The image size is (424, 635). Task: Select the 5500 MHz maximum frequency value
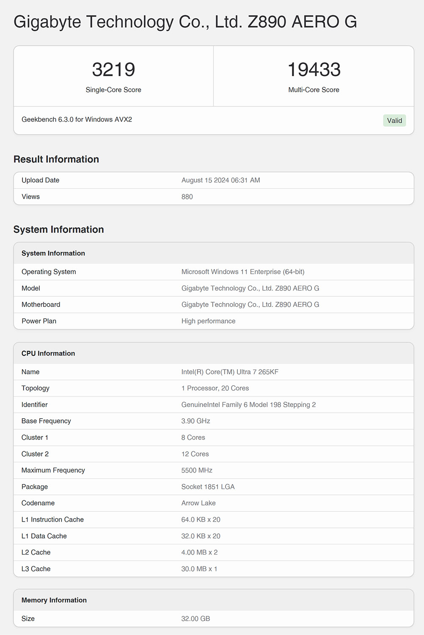coord(197,471)
